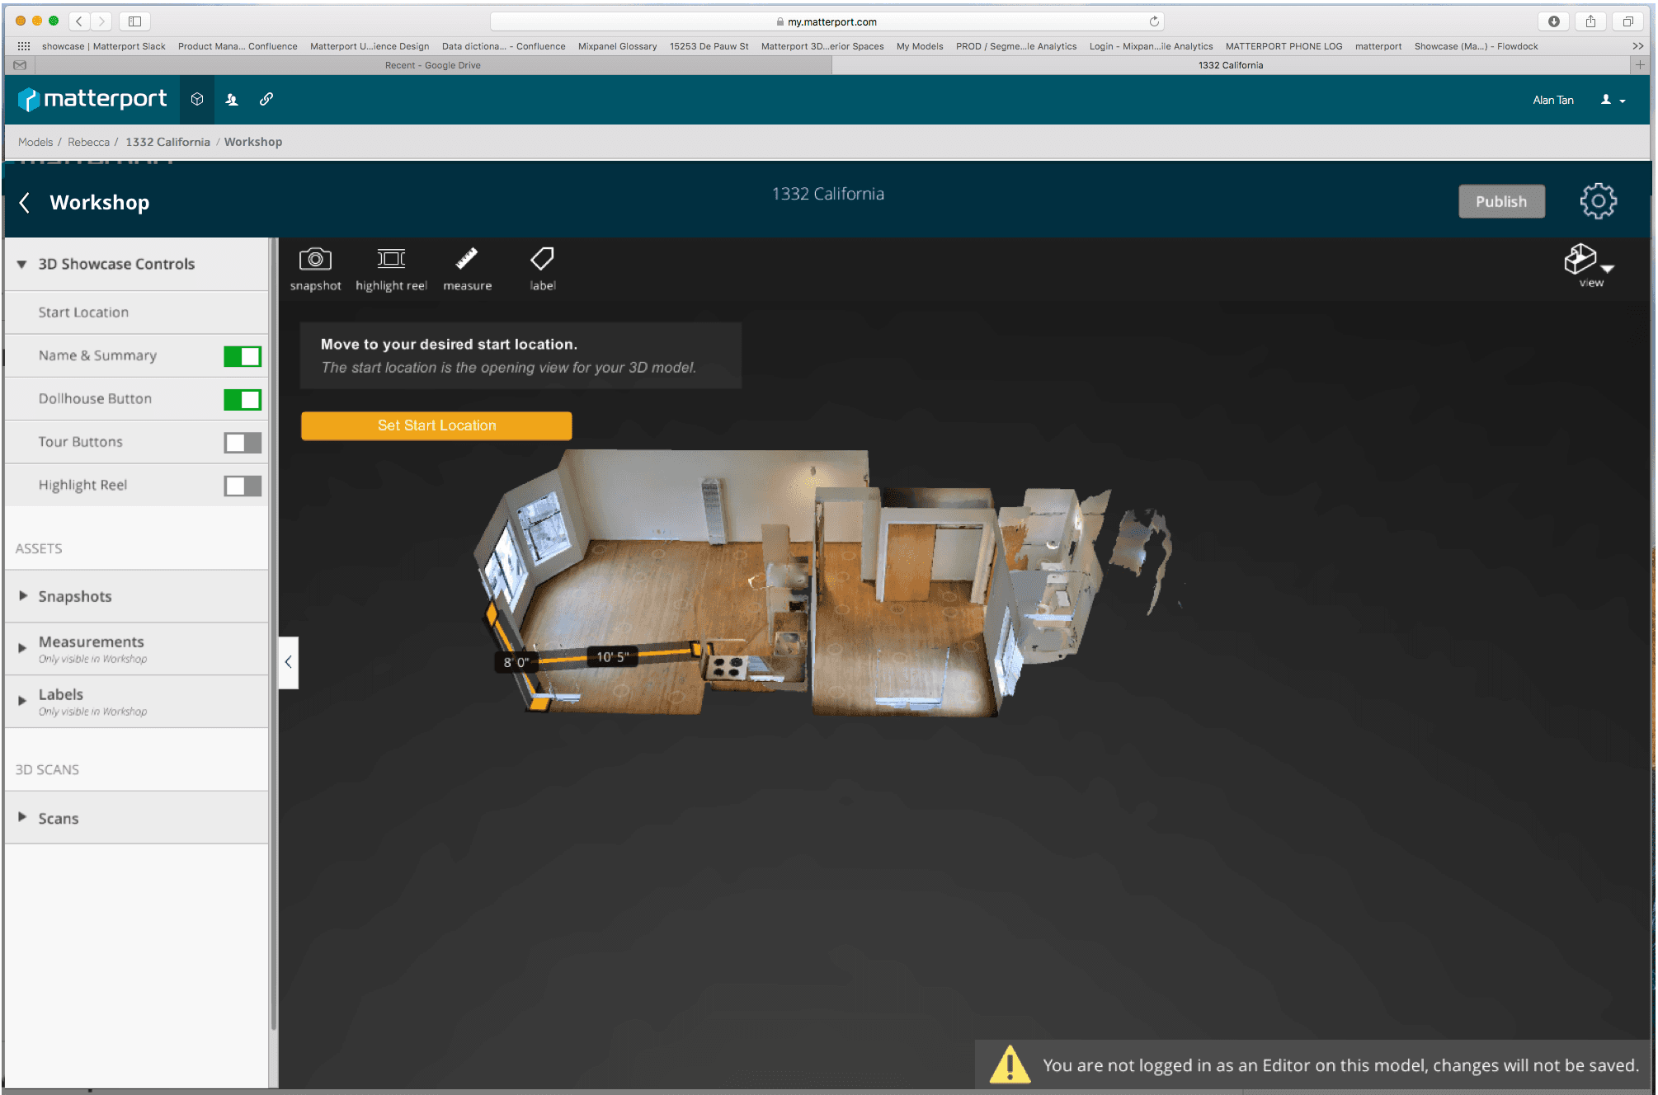
Task: Go to 1332 California breadcrumb link
Action: coord(167,142)
